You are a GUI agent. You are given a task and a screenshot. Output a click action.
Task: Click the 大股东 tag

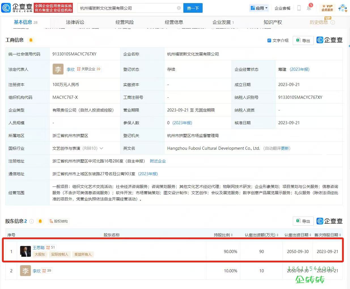pos(40,254)
